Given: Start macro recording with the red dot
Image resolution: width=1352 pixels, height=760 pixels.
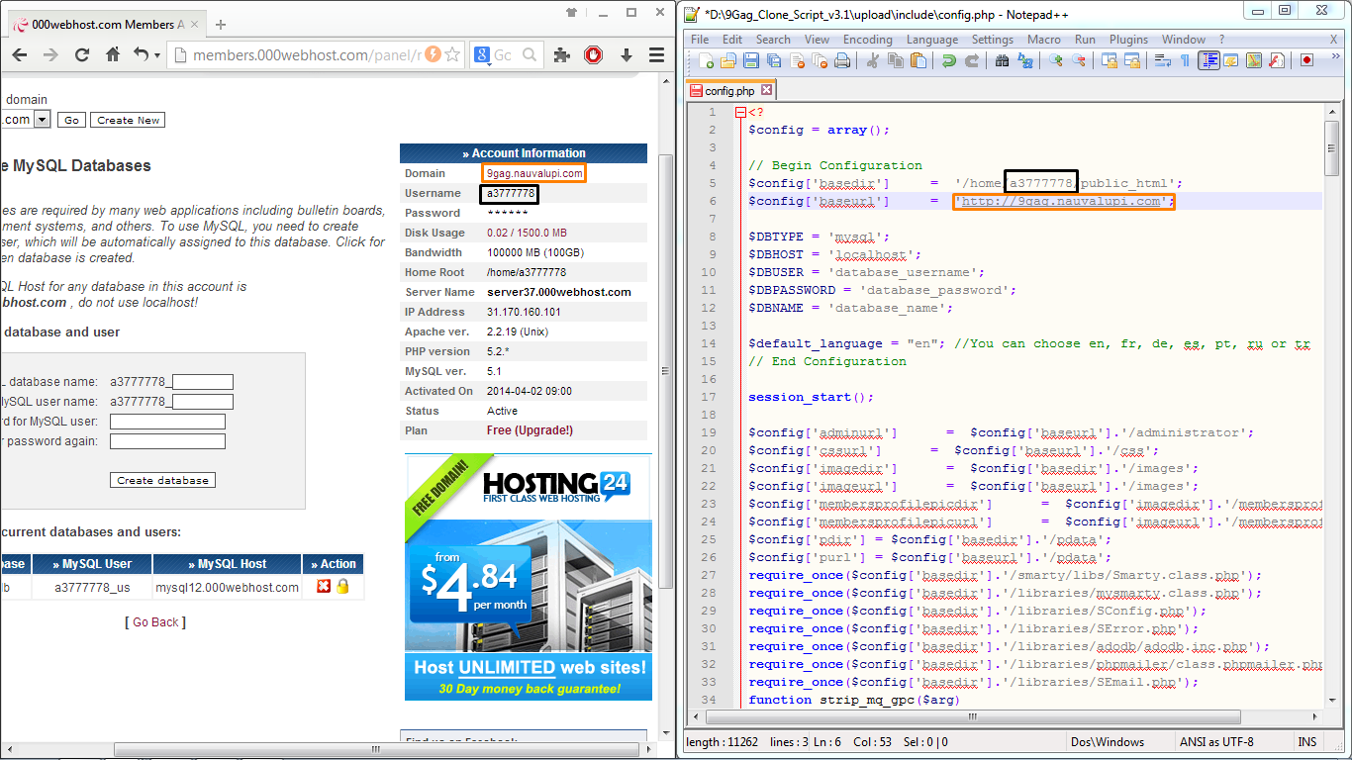Looking at the screenshot, I should pyautogui.click(x=1307, y=60).
